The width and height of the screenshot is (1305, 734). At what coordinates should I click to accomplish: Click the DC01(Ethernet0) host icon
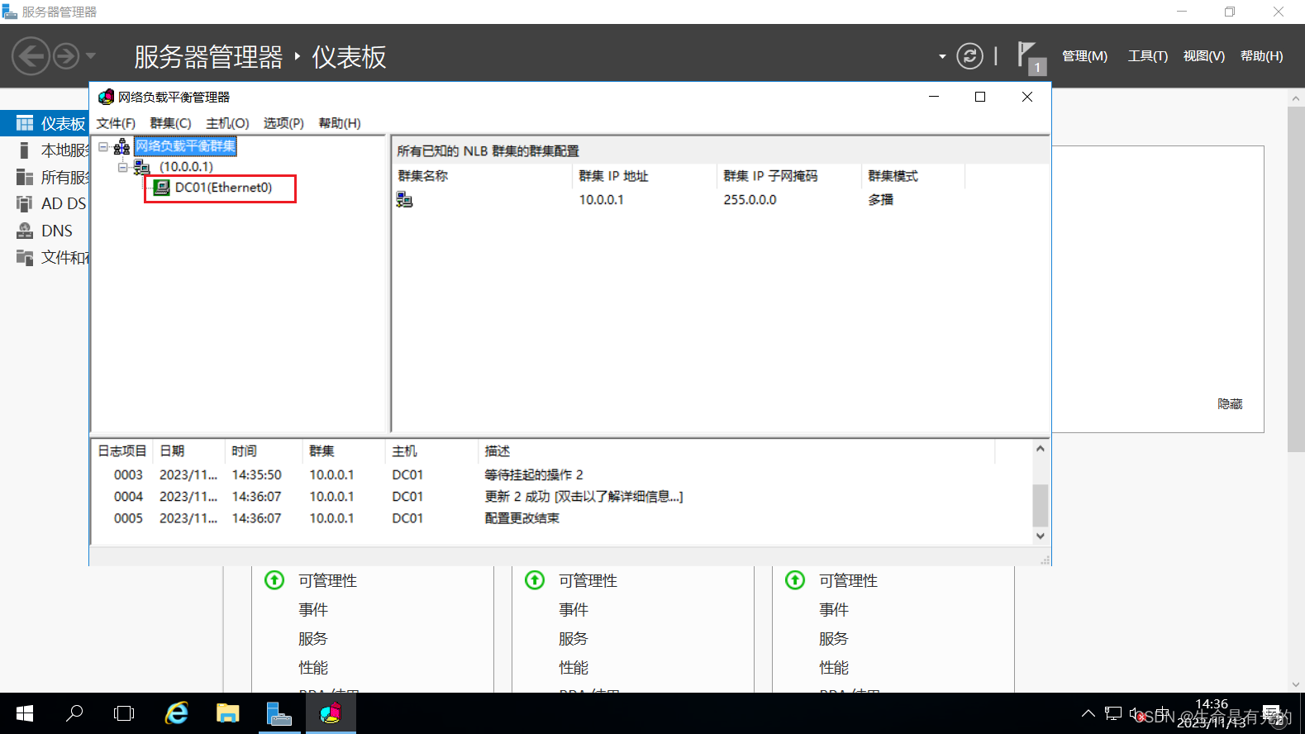[162, 188]
